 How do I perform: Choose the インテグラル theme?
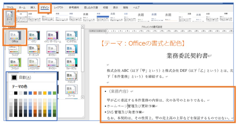[71, 37]
